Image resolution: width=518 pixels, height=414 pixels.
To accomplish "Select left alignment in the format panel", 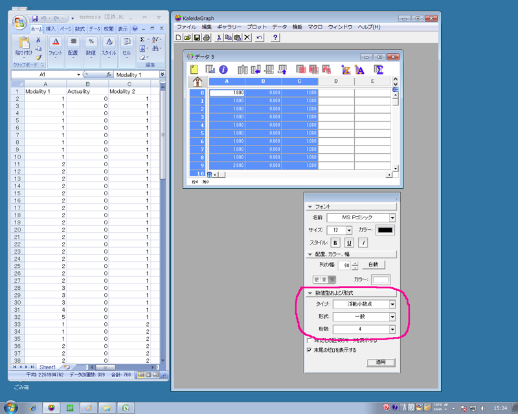I will (317, 279).
